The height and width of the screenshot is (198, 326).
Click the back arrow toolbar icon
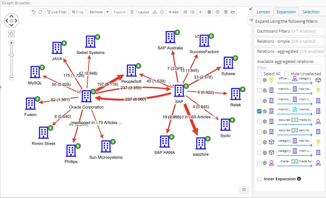201,12
